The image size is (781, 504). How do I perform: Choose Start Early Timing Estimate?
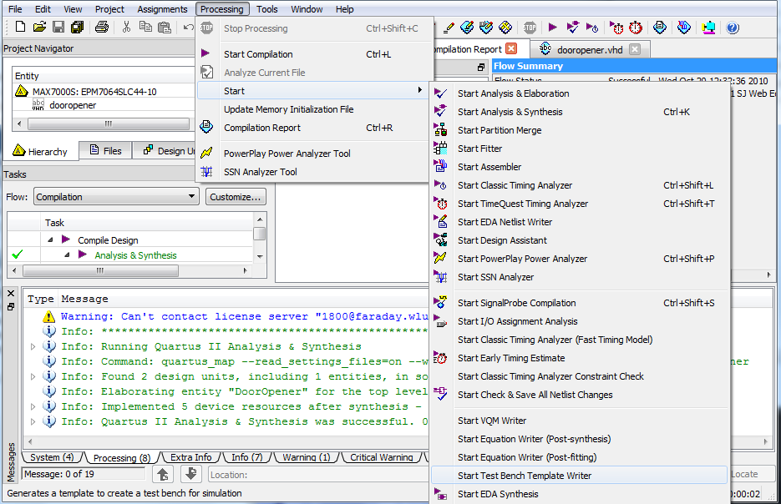tap(579, 358)
